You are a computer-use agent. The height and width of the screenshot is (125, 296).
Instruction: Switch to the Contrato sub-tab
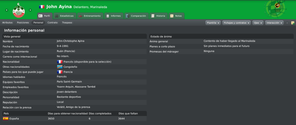point(52,23)
